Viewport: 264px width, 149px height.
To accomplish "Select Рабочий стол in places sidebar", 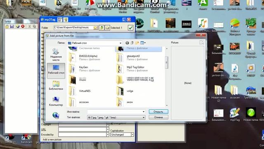I will pos(56,71).
